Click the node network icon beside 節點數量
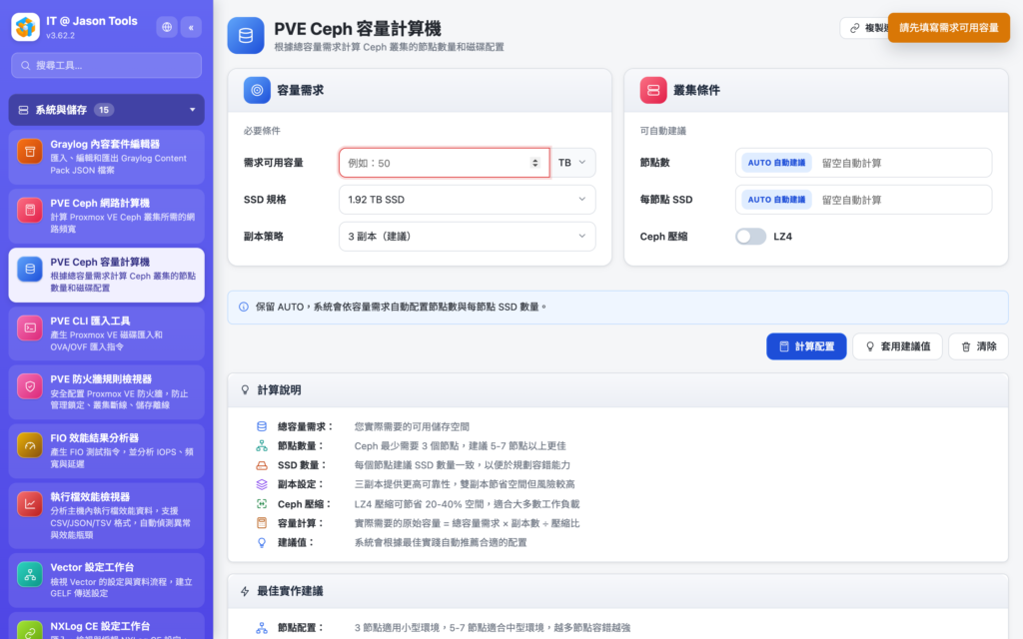The width and height of the screenshot is (1023, 639). 262,446
